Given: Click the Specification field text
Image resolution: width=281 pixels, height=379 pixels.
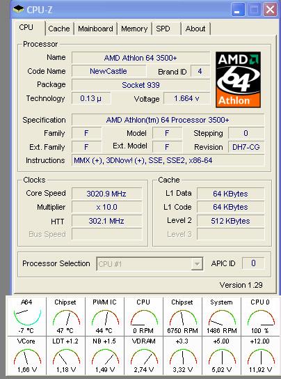Looking at the screenshot, I should [168, 120].
